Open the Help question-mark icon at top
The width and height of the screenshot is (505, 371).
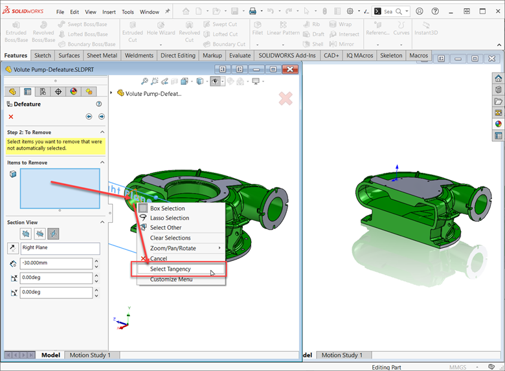tap(435, 11)
